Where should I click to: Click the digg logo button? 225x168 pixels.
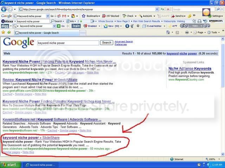[x=5, y=26]
